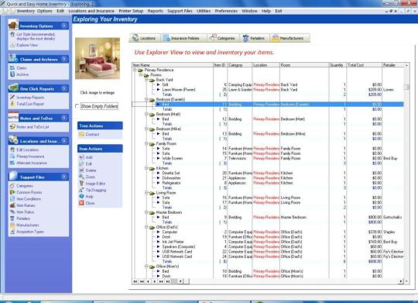The width and height of the screenshot is (418, 303).
Task: Open Locations and Insurance menu
Action: 91,11
